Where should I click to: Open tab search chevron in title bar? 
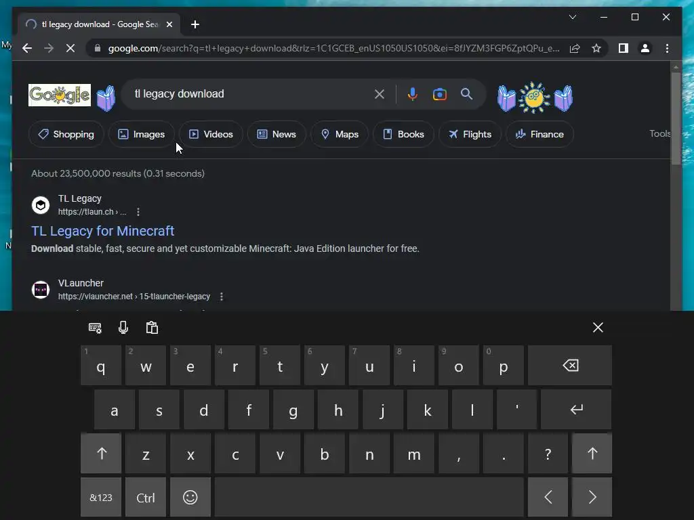pos(572,17)
